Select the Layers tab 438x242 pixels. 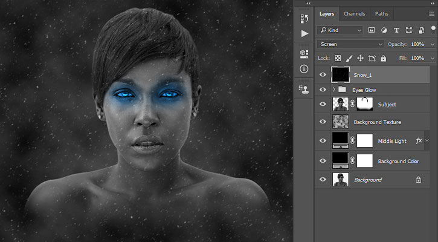click(x=327, y=14)
